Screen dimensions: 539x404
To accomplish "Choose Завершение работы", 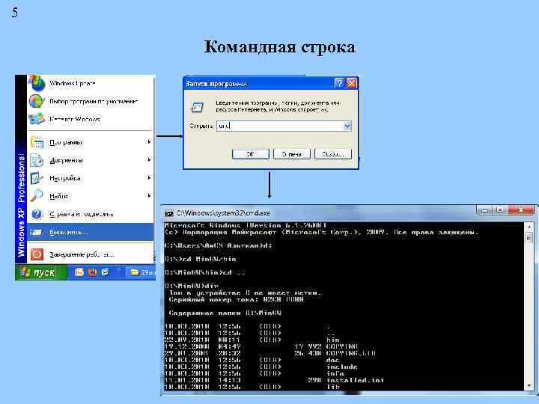I will click(x=91, y=254).
